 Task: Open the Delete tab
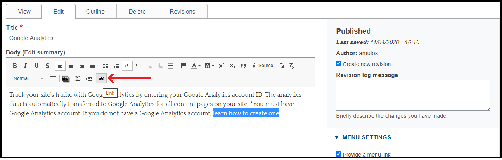pos(137,12)
